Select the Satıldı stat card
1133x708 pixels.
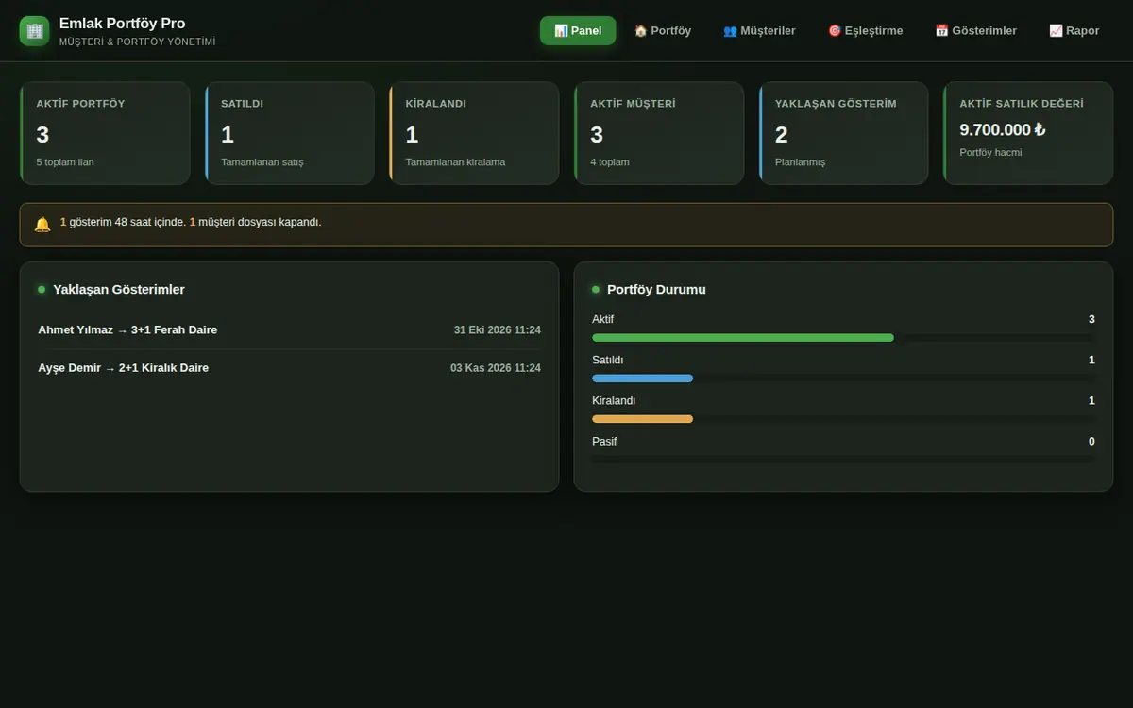pos(290,133)
